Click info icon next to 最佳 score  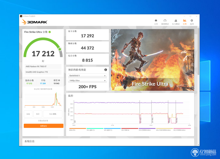tap(59, 80)
